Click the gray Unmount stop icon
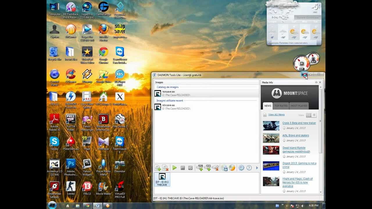The image size is (372, 209). tap(183, 168)
